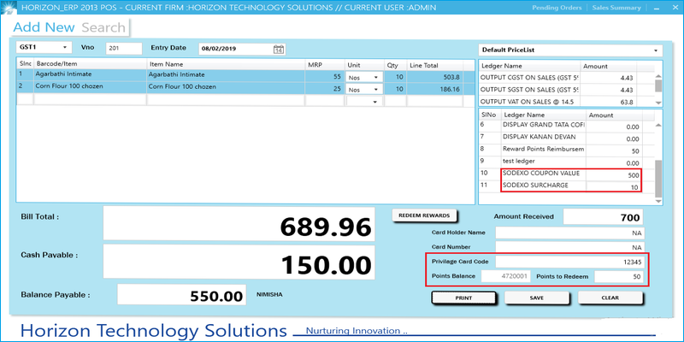Click Qty cell of Corn Flour row
The height and width of the screenshot is (342, 684).
pyautogui.click(x=395, y=89)
